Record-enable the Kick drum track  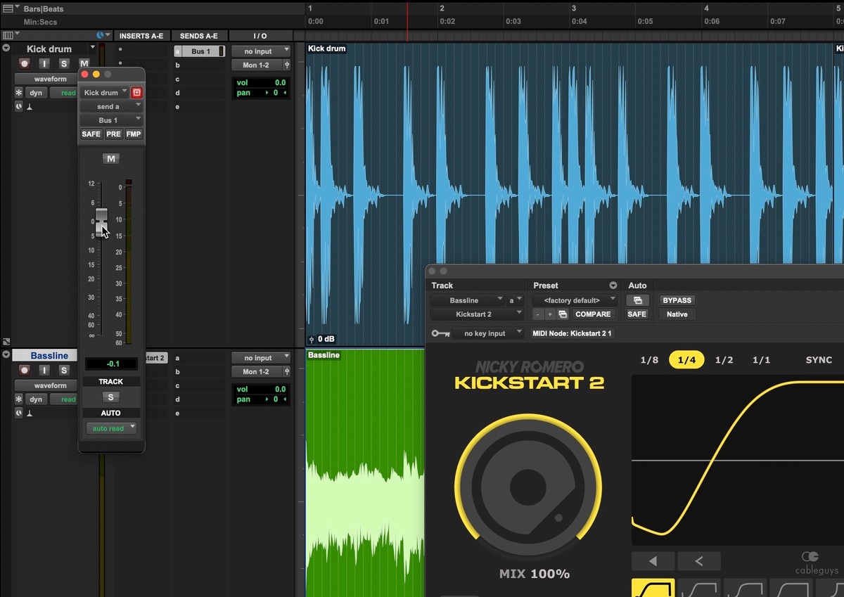[x=25, y=64]
